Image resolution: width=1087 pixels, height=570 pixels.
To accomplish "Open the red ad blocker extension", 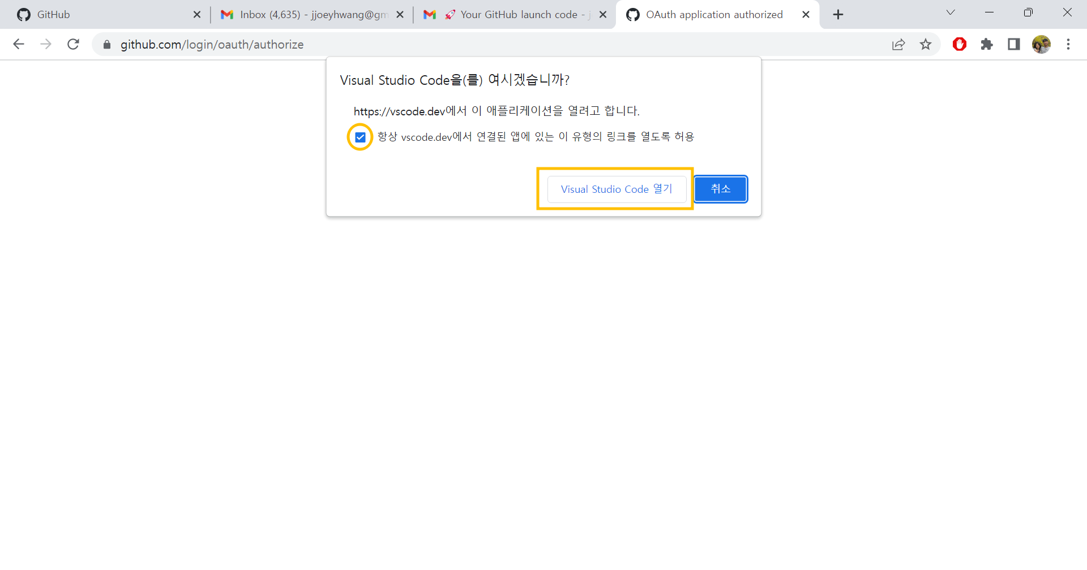I will click(960, 44).
